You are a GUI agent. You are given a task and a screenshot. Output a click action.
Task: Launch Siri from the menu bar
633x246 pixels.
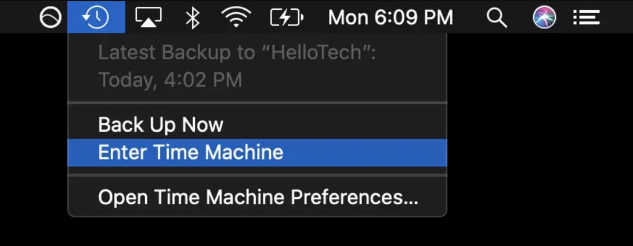[x=544, y=18]
